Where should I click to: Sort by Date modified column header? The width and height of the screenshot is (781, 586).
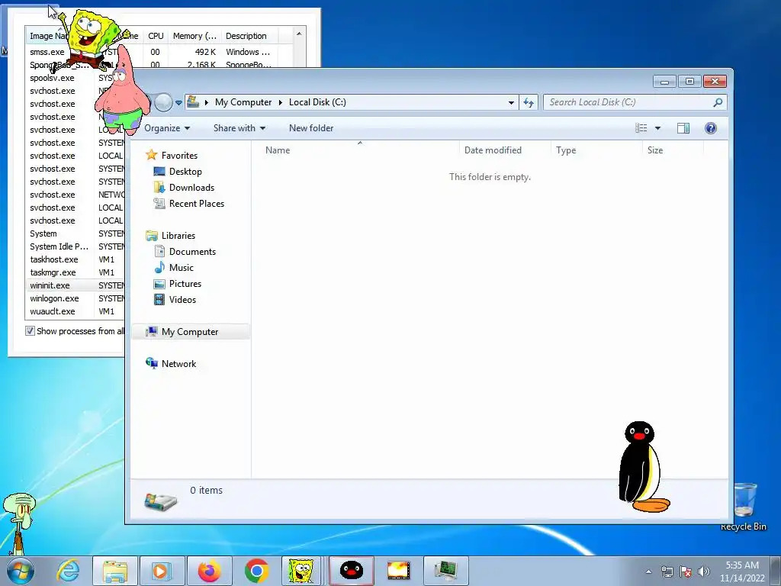coord(505,150)
